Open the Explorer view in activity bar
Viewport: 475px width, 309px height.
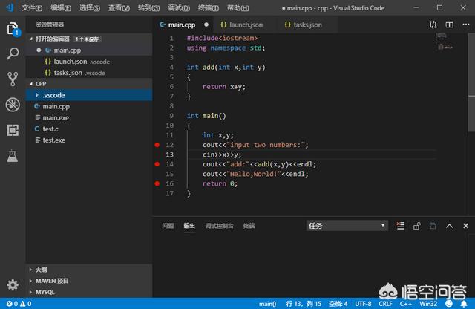click(13, 28)
